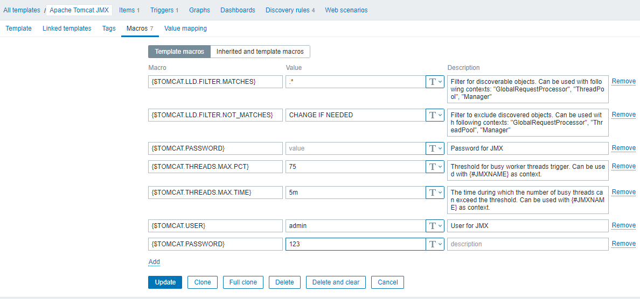Screen dimensions: 640x299
Task: Remove the LLD.FILTER.NOT_MATCHES macro
Action: [x=623, y=115]
